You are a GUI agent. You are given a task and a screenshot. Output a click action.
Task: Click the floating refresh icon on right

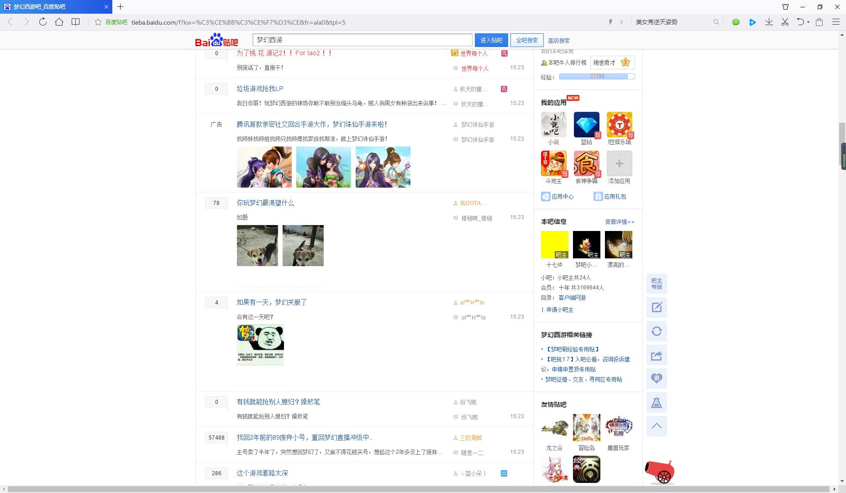point(657,331)
